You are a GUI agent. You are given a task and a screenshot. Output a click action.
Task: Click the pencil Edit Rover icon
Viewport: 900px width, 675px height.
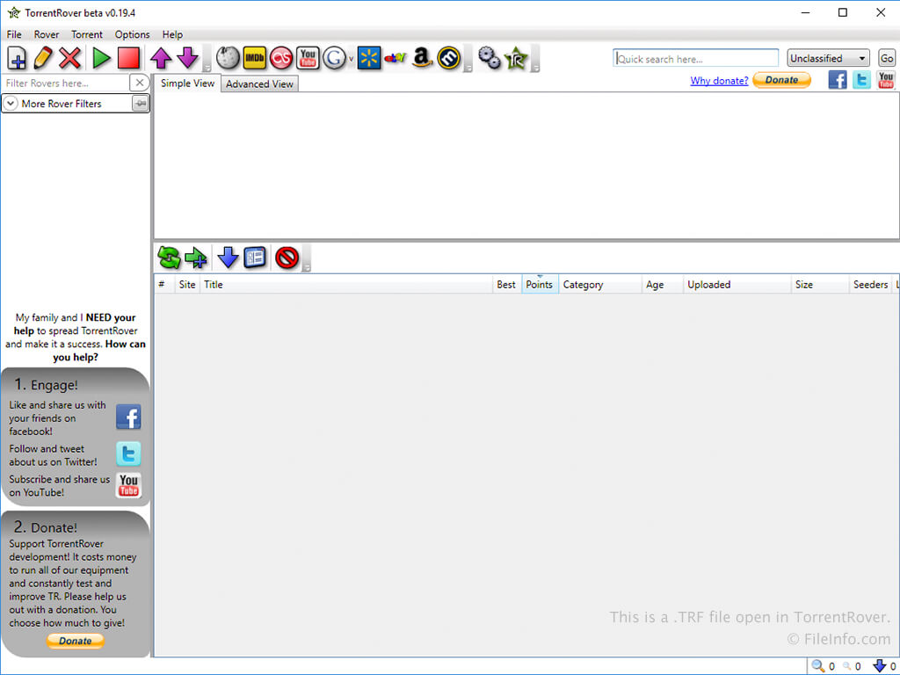[43, 58]
